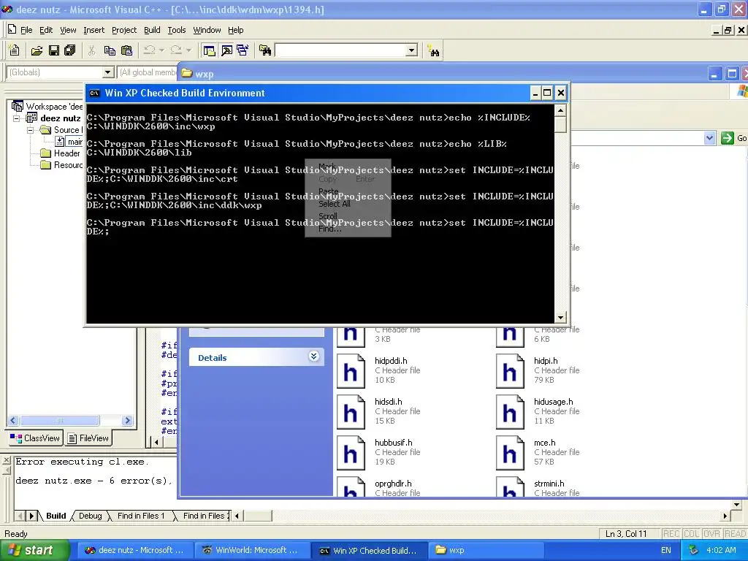Screen dimensions: 748x561
Task: Toggle the Output pane toolbar button
Action: (x=226, y=50)
